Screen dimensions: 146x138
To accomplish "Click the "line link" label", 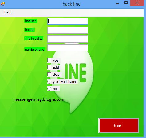I will 31,21.
